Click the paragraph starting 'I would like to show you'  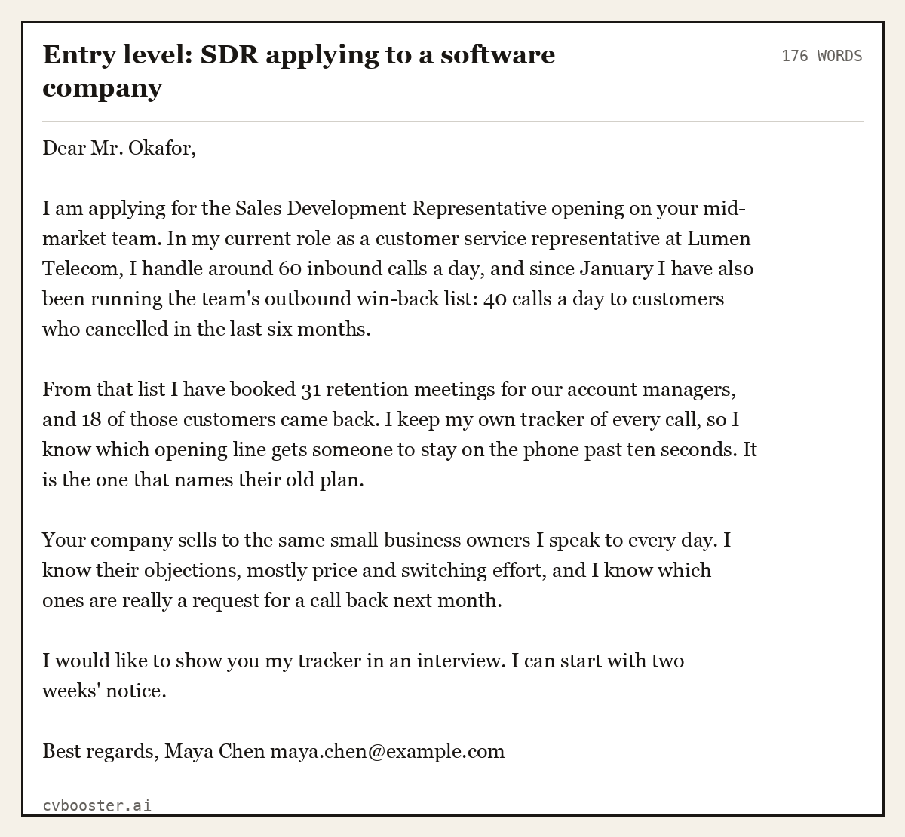click(364, 676)
